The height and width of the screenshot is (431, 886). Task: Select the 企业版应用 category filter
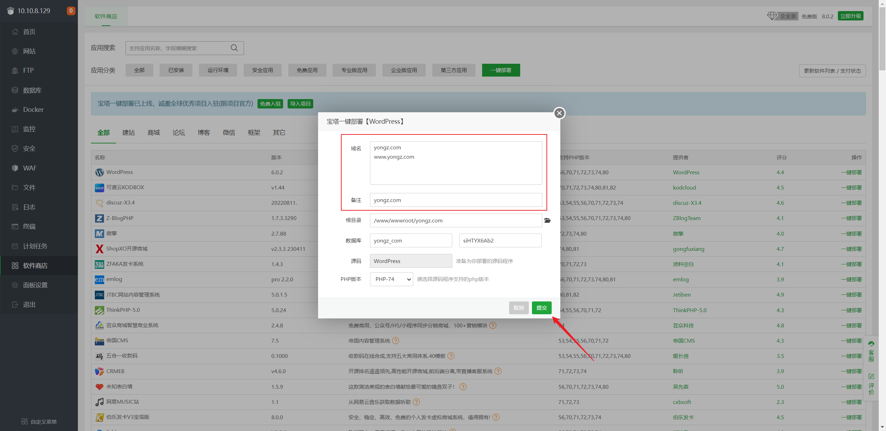point(404,70)
